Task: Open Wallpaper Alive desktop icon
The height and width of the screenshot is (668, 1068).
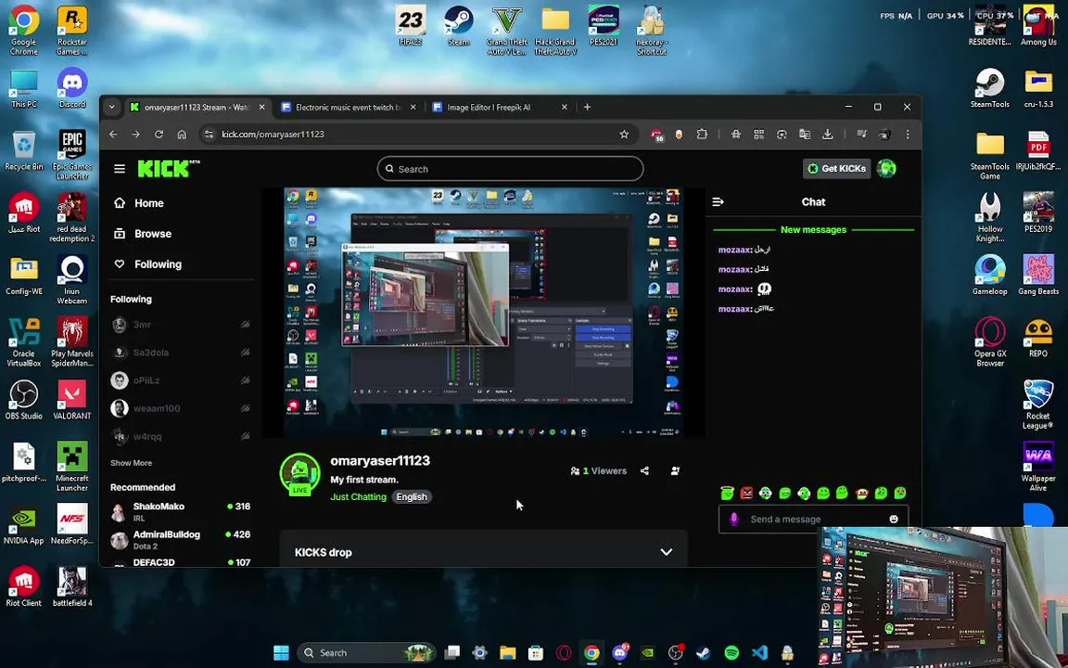Action: (x=1038, y=467)
